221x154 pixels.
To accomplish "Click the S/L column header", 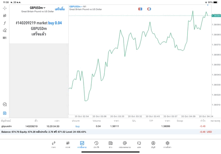I will pyautogui.click(x=134, y=121).
